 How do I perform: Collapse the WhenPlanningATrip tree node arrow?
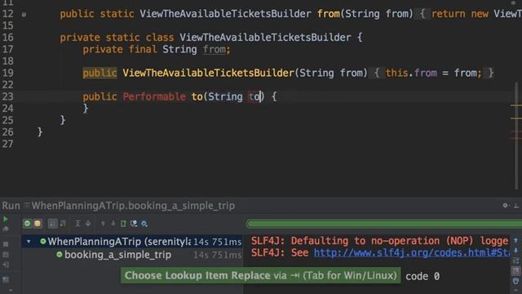pos(29,242)
